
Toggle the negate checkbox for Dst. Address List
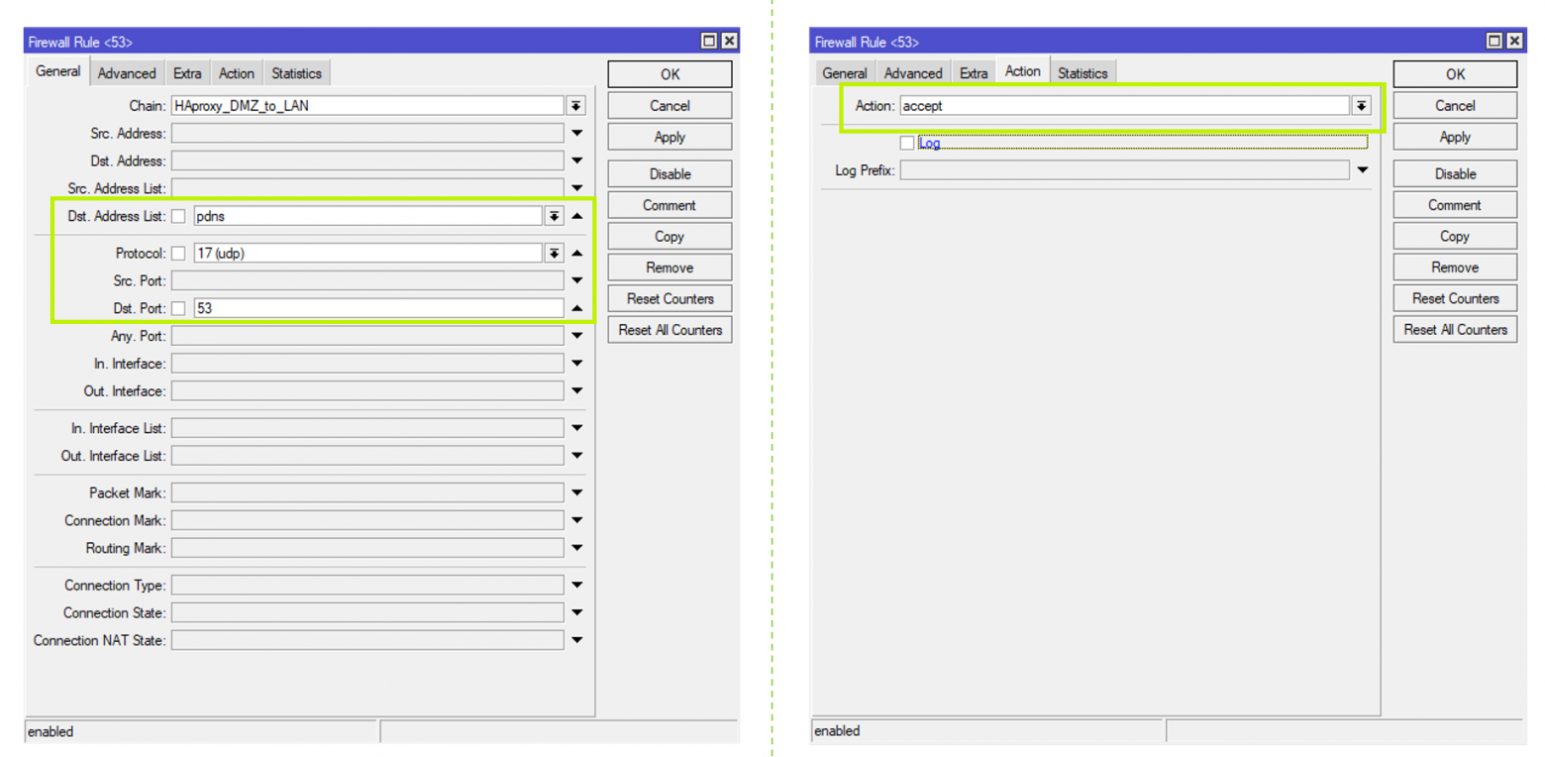(178, 216)
